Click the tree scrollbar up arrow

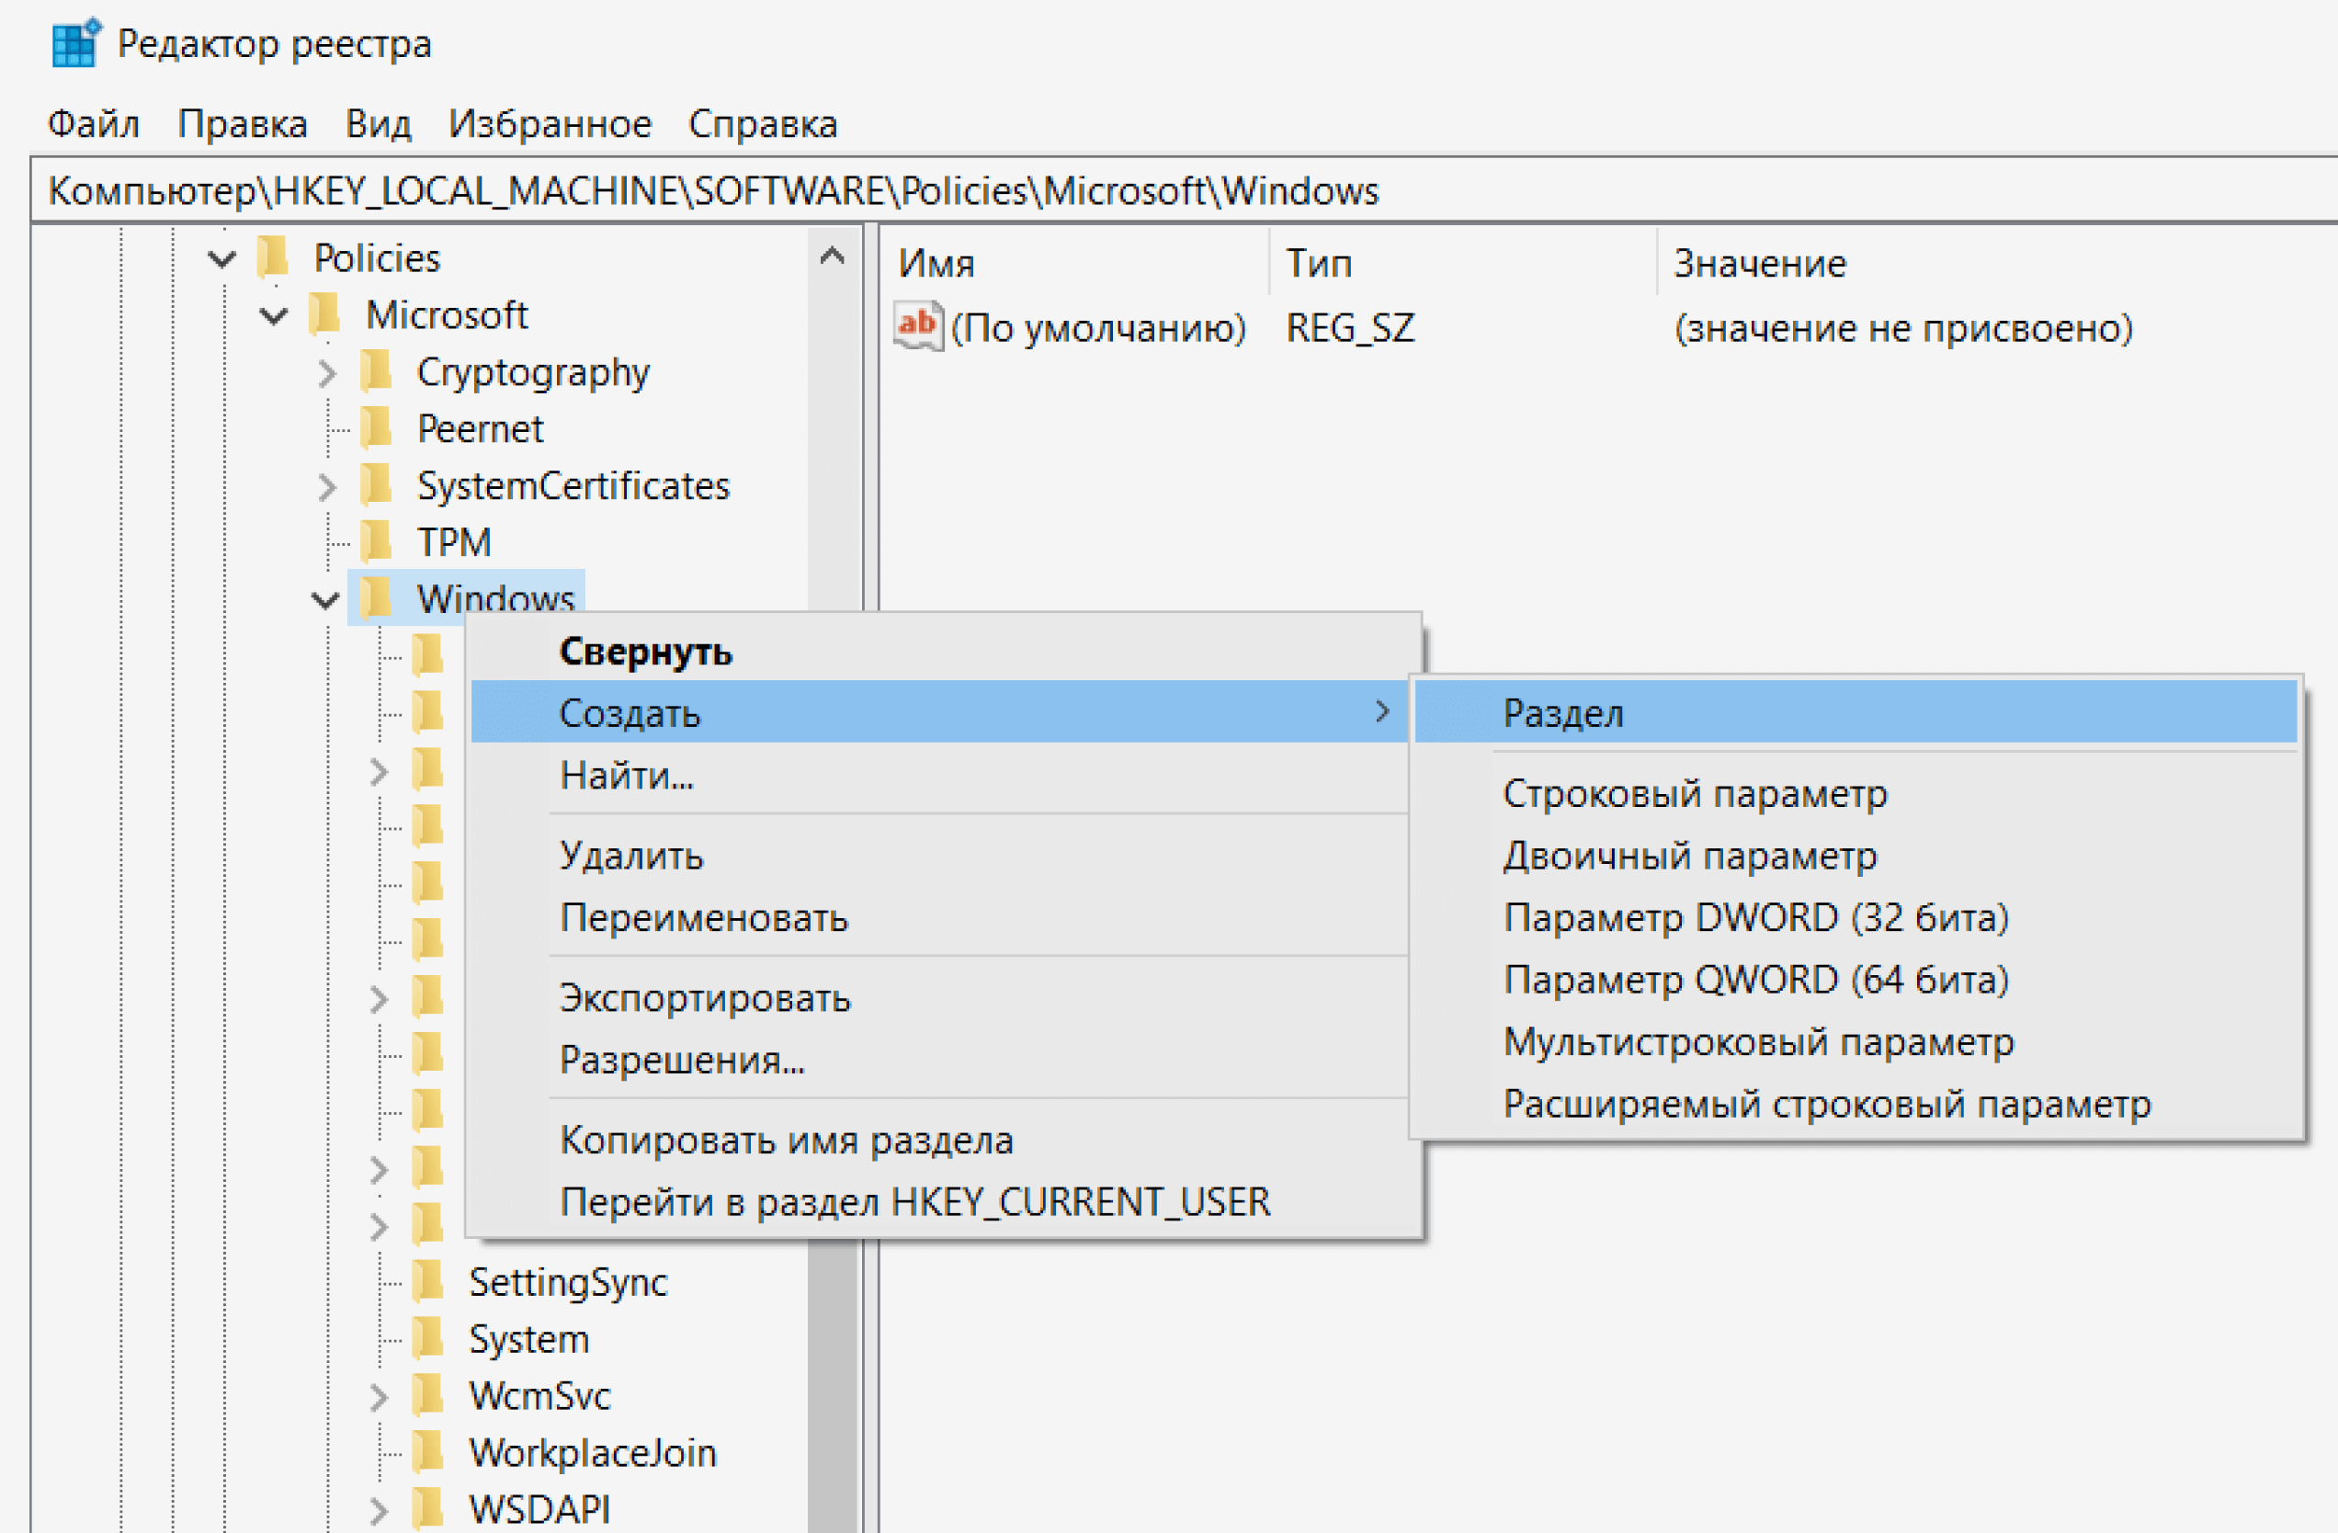click(x=832, y=256)
